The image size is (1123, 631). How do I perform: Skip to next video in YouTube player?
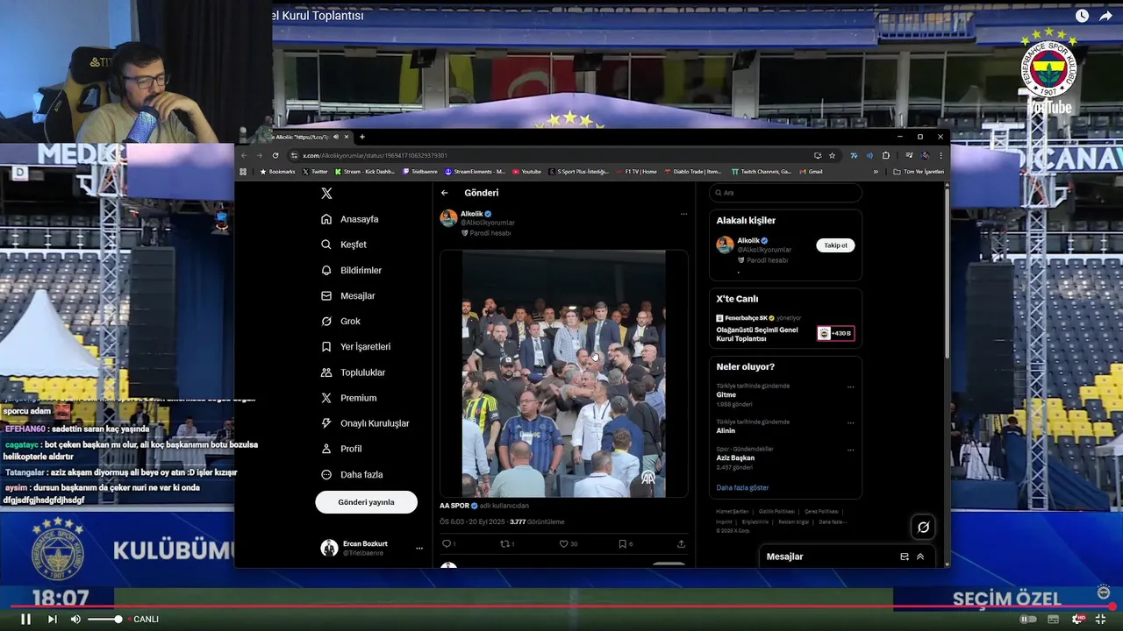(52, 619)
